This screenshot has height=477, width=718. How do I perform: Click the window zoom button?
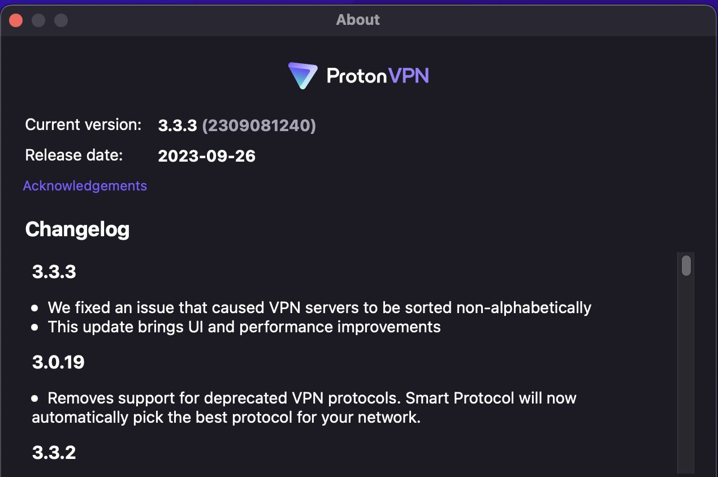pyautogui.click(x=61, y=20)
